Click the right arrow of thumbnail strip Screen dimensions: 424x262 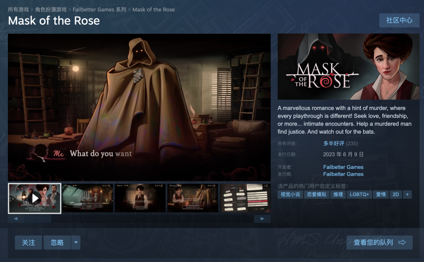(x=262, y=219)
